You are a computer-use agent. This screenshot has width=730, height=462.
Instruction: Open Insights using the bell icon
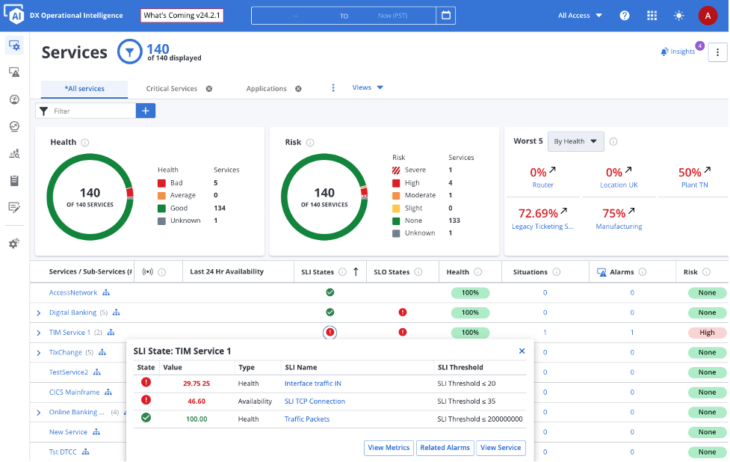664,51
